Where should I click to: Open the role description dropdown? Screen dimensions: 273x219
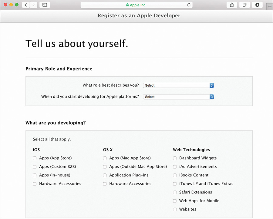pyautogui.click(x=178, y=85)
